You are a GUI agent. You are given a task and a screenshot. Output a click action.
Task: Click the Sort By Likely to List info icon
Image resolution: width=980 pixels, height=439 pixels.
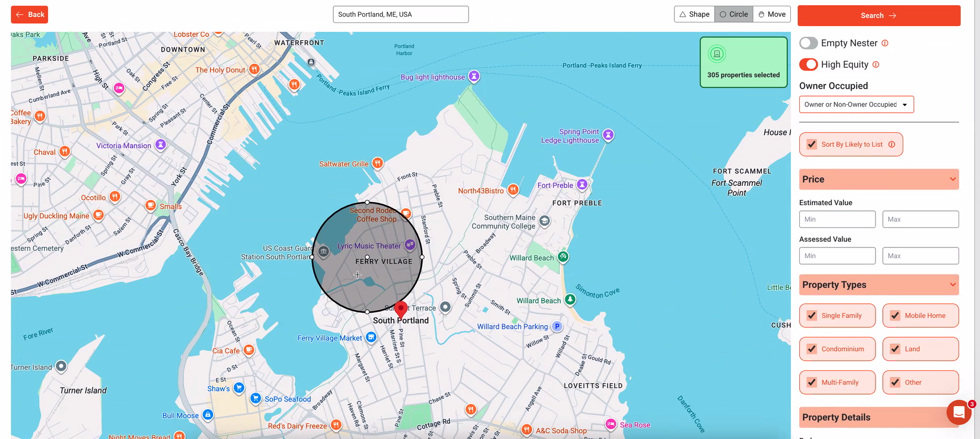point(892,145)
